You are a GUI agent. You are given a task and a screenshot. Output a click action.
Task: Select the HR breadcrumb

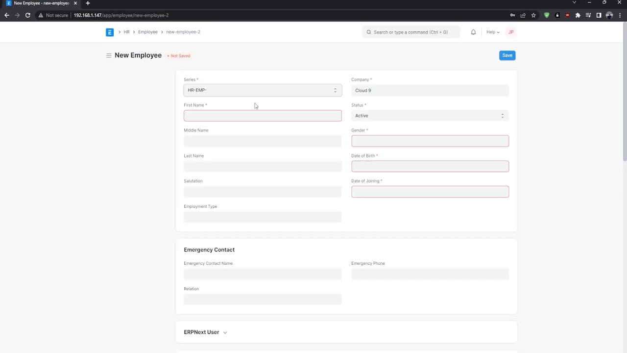click(126, 32)
